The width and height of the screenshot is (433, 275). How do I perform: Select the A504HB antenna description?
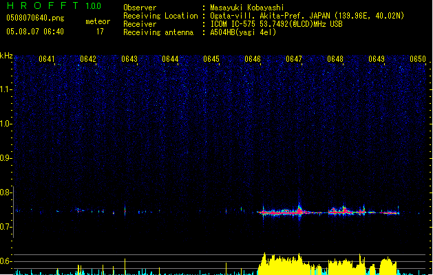[x=243, y=32]
